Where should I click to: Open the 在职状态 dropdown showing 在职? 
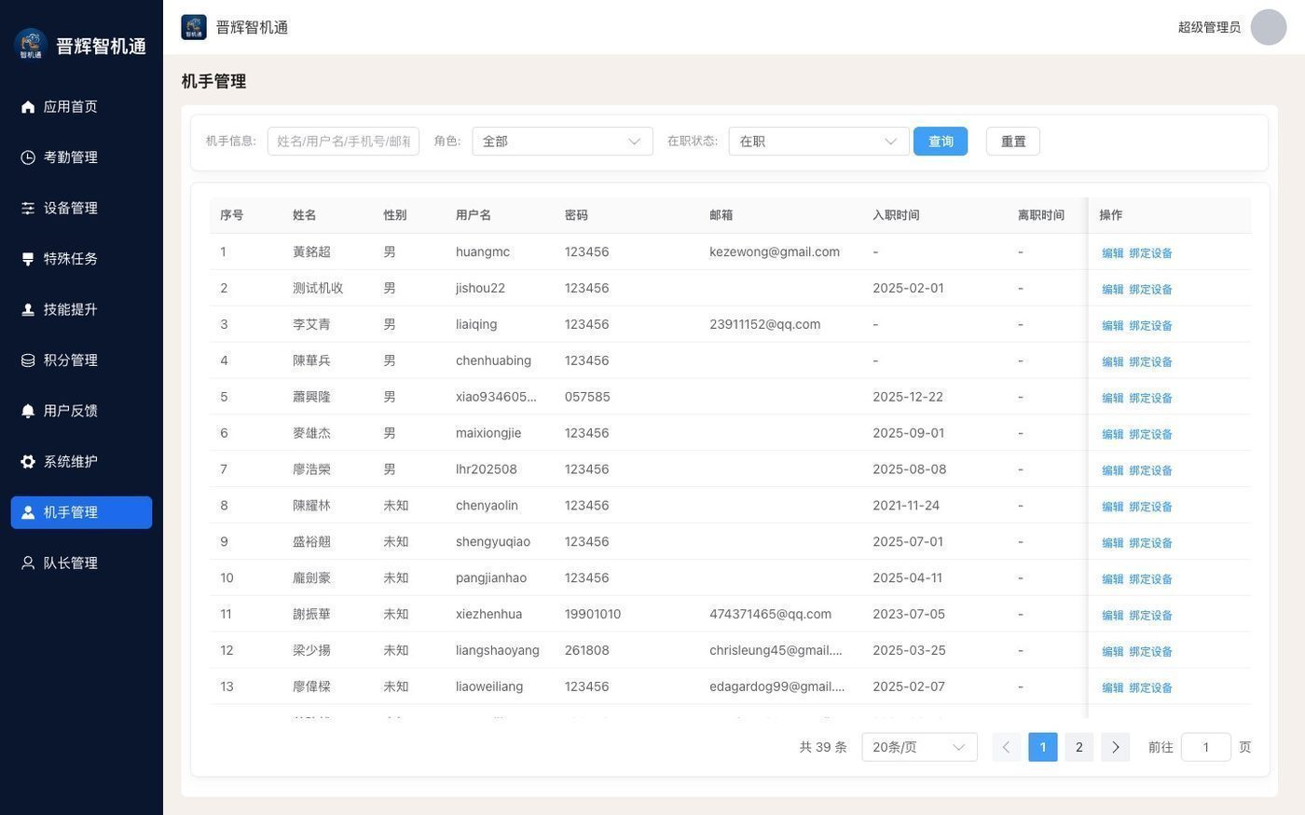818,142
